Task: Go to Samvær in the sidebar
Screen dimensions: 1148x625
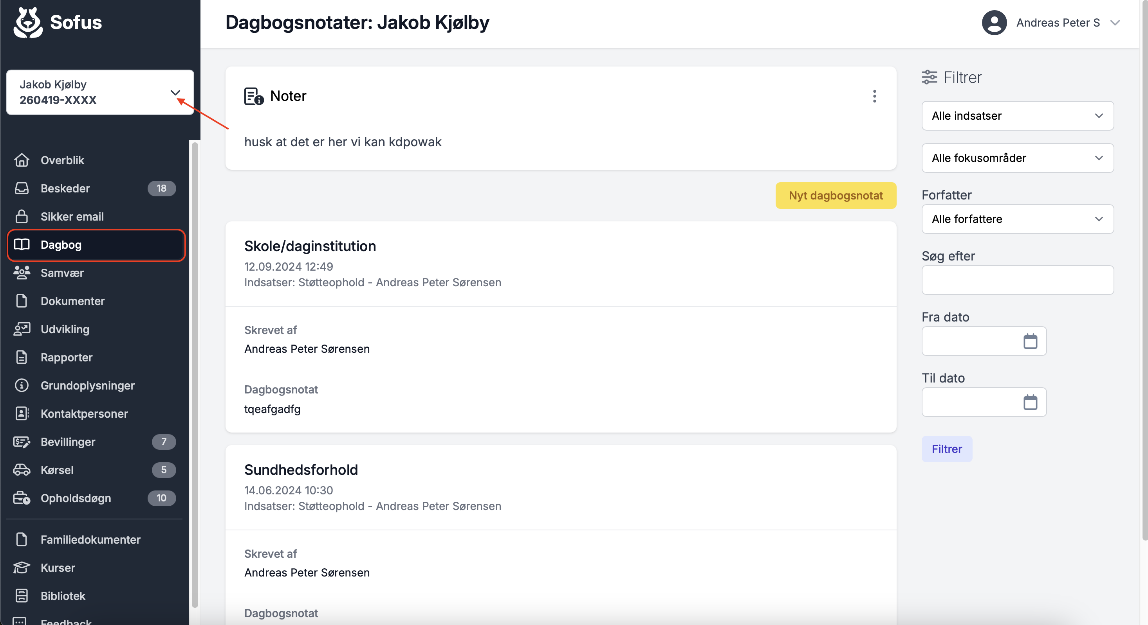Action: (x=62, y=273)
